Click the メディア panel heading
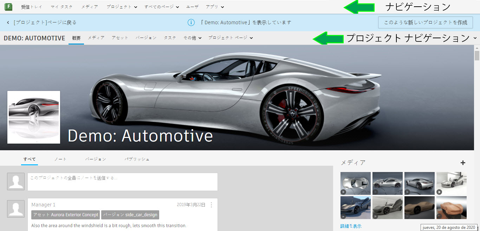480x231 pixels. click(x=353, y=163)
